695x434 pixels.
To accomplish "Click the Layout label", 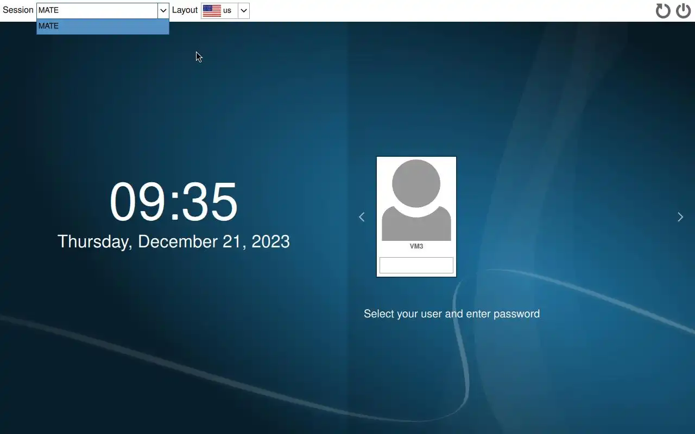I will coord(185,10).
